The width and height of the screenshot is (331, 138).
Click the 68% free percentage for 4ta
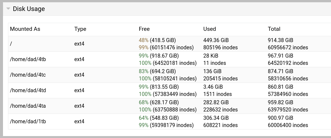(144, 102)
